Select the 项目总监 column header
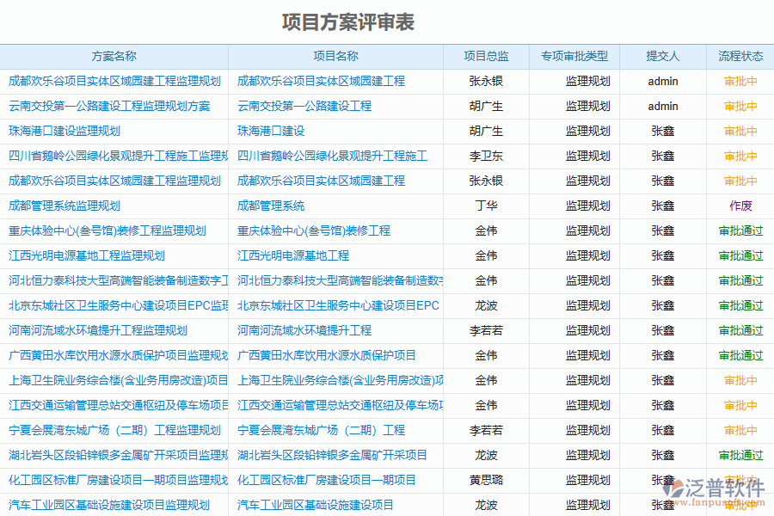Image resolution: width=774 pixels, height=516 pixels. click(x=486, y=56)
